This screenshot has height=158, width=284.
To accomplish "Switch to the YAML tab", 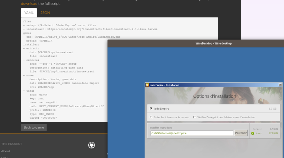I will click(29, 13).
